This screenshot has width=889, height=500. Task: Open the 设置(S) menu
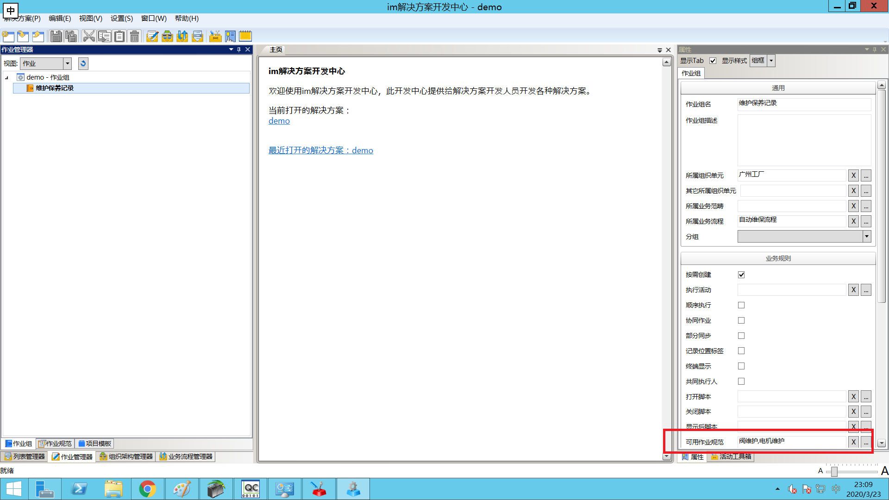121,19
